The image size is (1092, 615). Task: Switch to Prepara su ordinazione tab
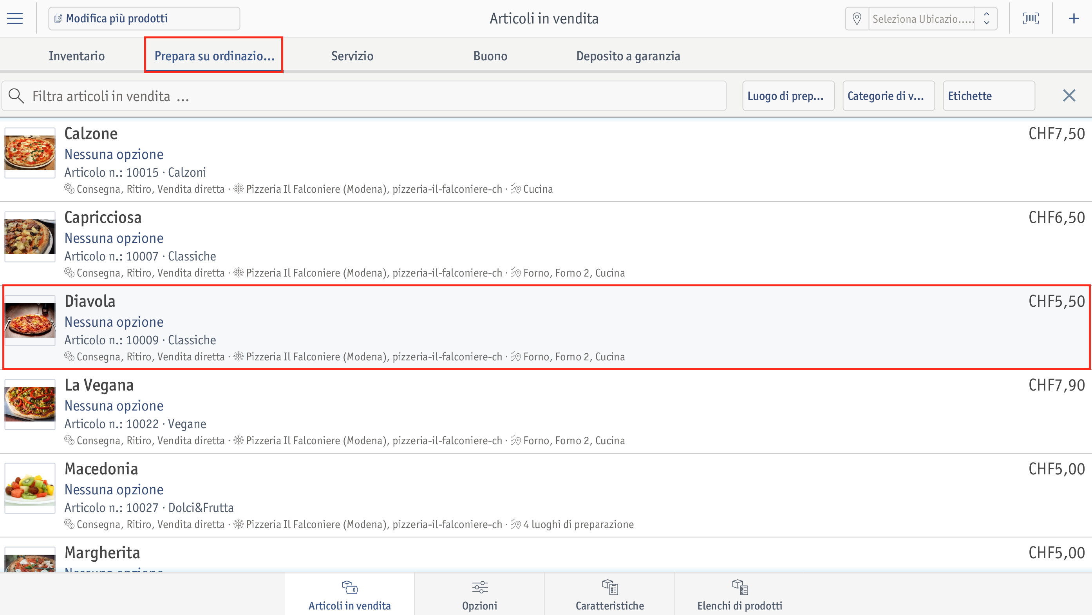[x=213, y=56]
